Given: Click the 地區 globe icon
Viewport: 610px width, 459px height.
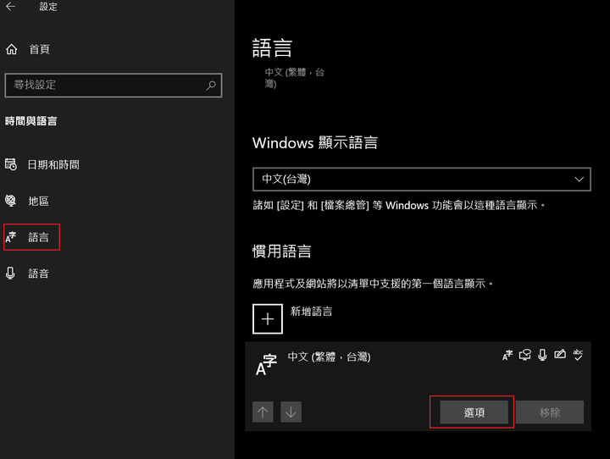Looking at the screenshot, I should tap(11, 201).
